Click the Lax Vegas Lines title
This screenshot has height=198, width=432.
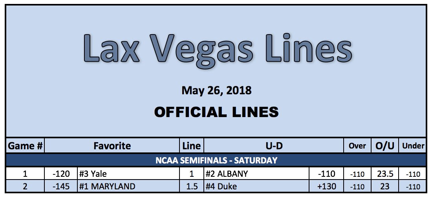217,49
